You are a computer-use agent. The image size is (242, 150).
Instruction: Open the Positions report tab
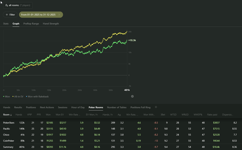31,107
